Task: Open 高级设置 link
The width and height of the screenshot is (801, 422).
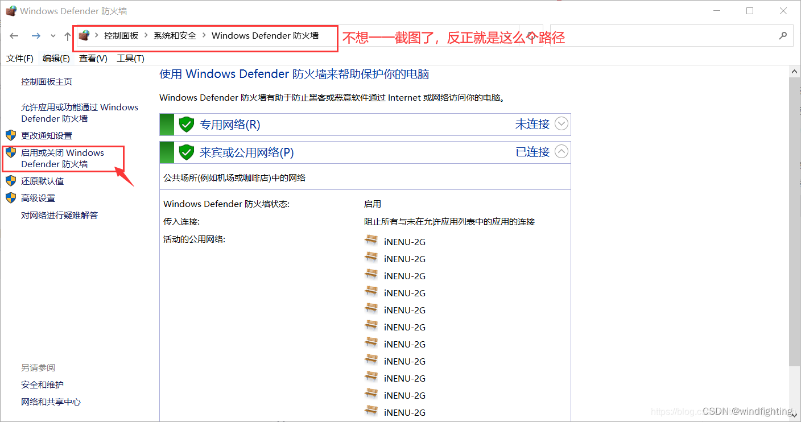Action: (38, 198)
